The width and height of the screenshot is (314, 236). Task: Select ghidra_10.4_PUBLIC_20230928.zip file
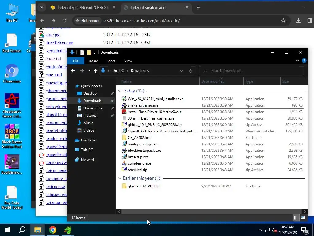155,125
